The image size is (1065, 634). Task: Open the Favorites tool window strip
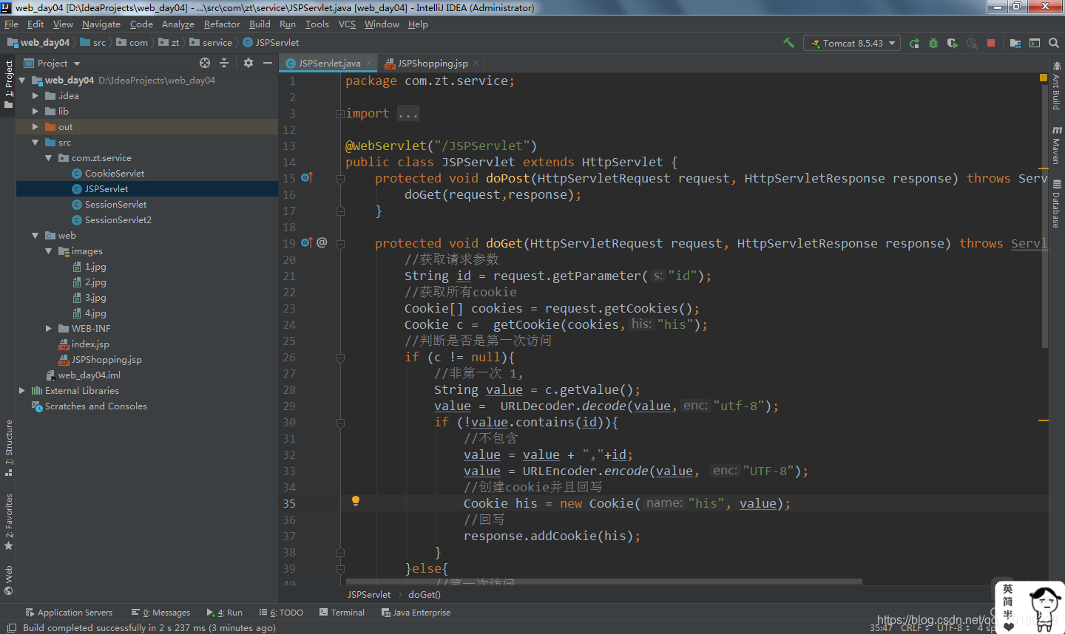tap(8, 522)
